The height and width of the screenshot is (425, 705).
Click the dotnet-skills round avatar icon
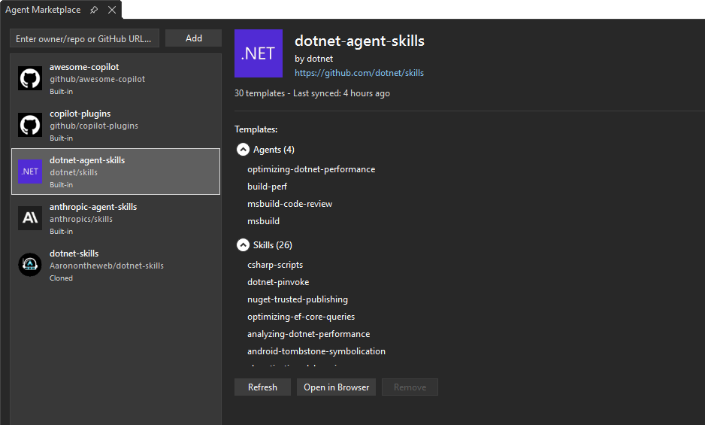point(30,265)
